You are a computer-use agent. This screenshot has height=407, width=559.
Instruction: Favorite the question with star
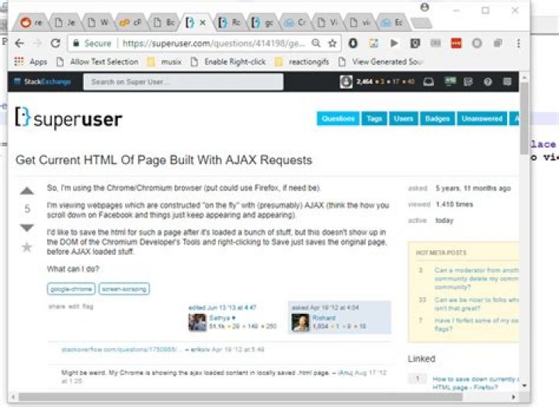click(27, 247)
